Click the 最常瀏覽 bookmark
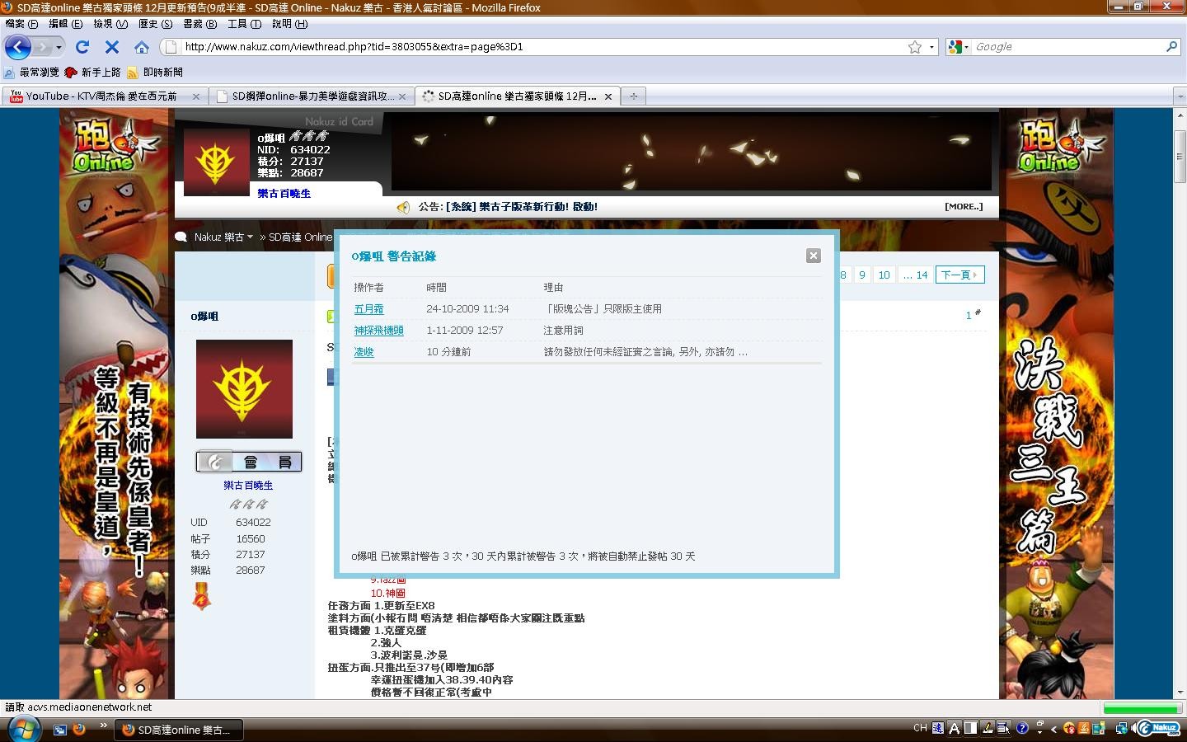 [x=32, y=73]
